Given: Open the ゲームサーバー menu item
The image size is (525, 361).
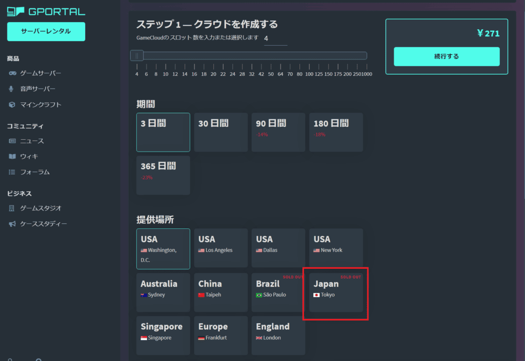Looking at the screenshot, I should click(x=41, y=73).
